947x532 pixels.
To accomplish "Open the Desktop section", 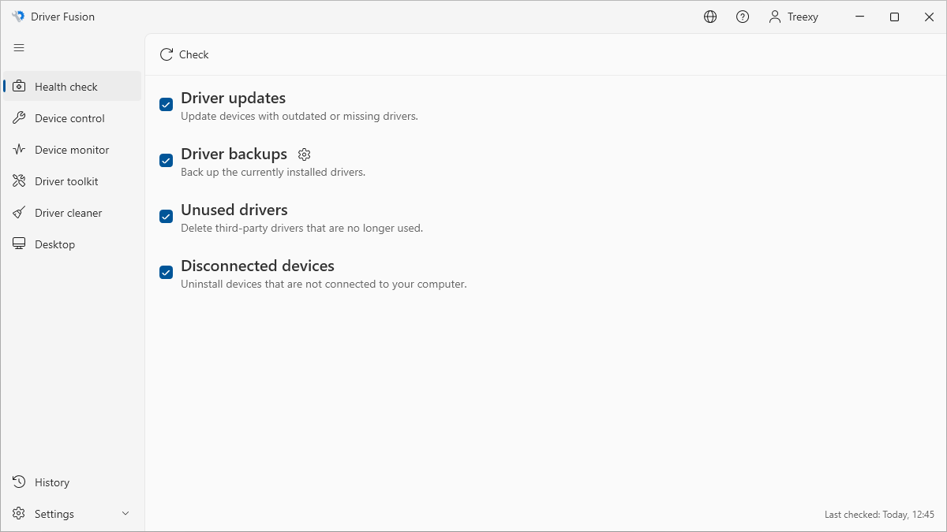I will (54, 244).
